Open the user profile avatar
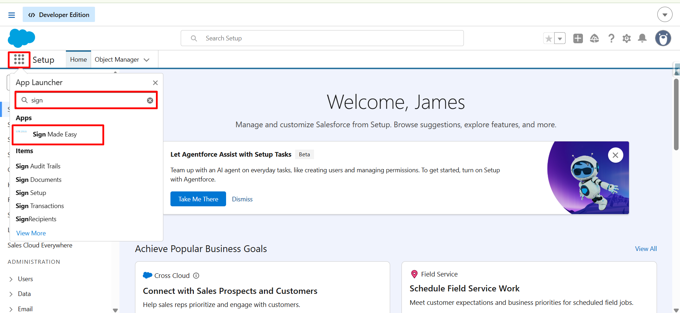Screen dimensions: 680x313 pos(663,38)
